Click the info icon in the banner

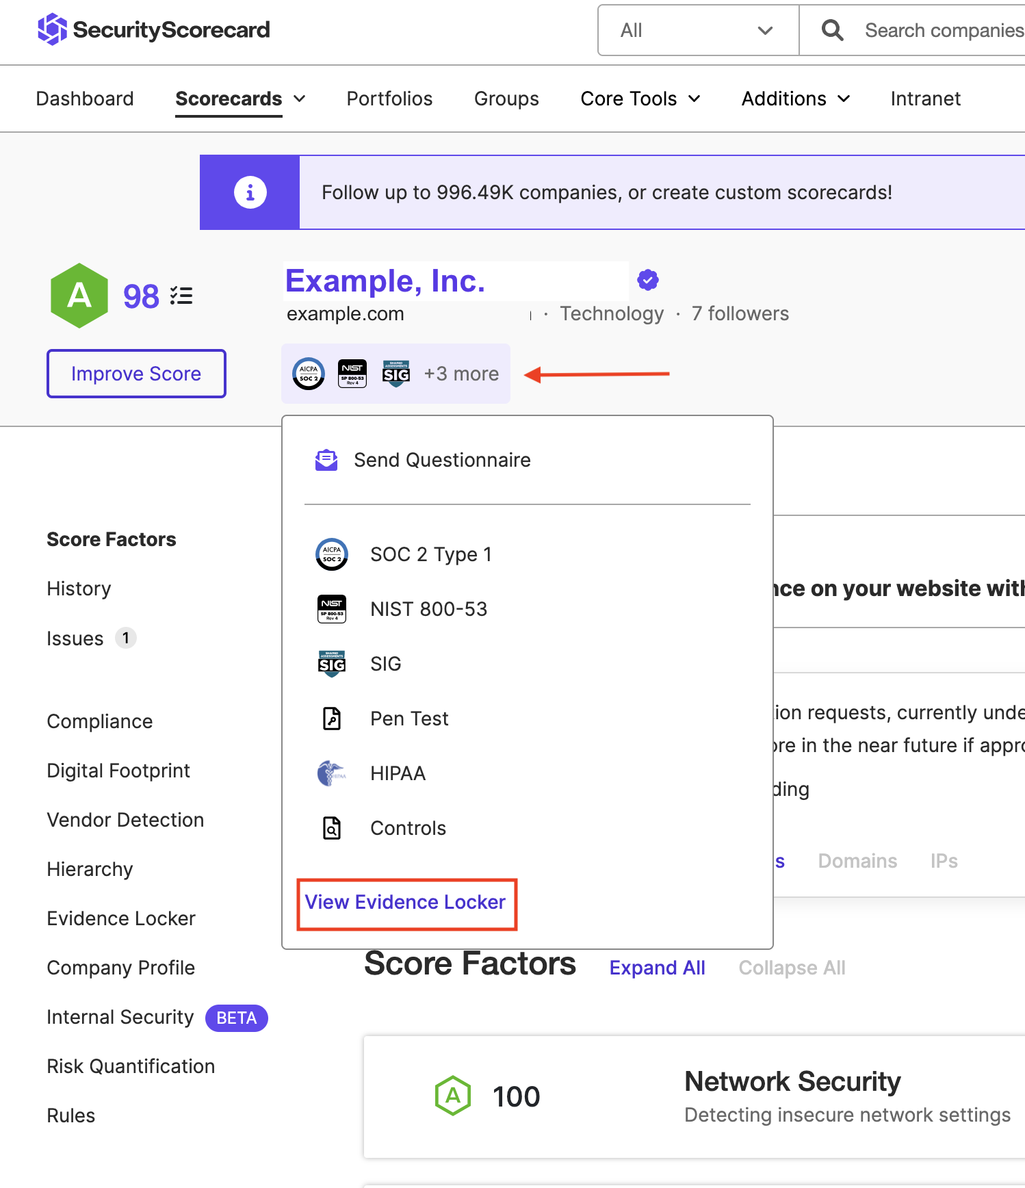coord(250,192)
